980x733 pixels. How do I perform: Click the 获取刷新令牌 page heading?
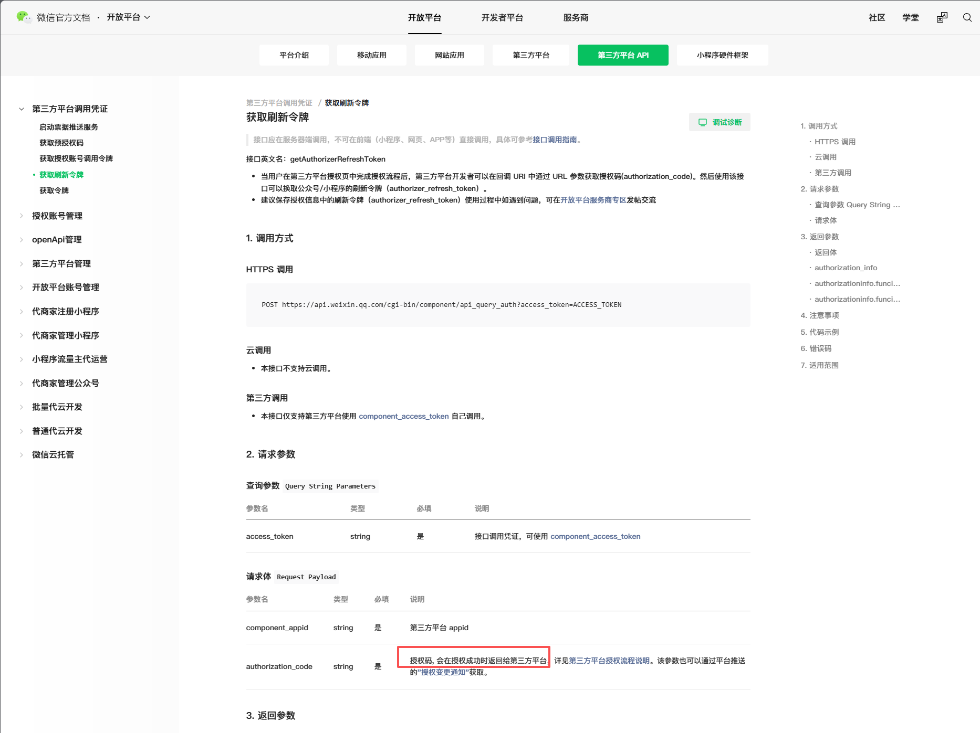point(277,117)
